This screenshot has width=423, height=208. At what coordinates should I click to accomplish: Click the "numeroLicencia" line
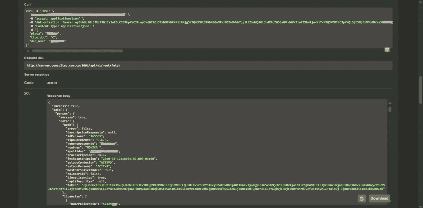click(95, 204)
